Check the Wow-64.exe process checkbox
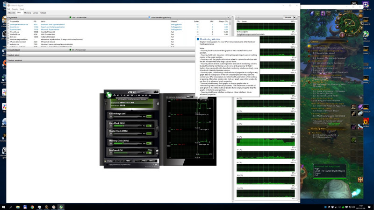The image size is (374, 210). tap(8, 32)
